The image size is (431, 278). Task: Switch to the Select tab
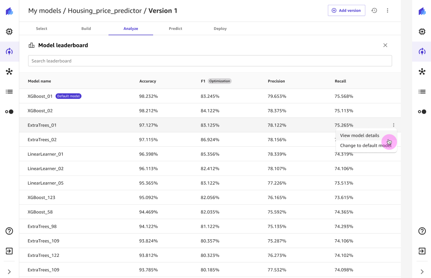click(x=42, y=28)
